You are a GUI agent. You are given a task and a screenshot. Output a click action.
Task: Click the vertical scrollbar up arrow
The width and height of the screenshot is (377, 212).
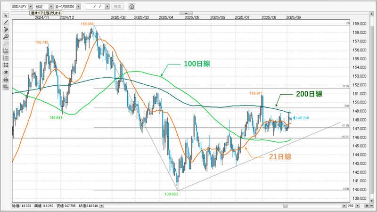(x=372, y=14)
